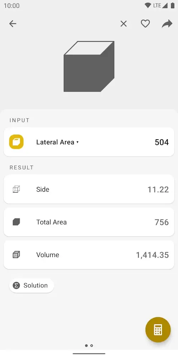Open the calculator floating button
Viewport: 178px width, 357px height.
(x=158, y=330)
